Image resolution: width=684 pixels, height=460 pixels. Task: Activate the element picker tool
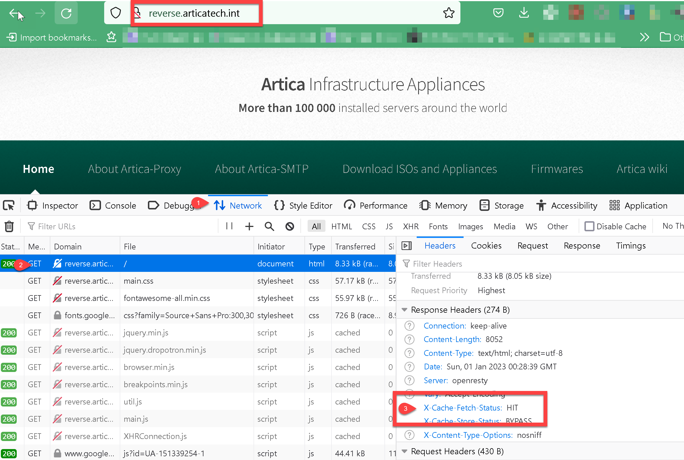click(9, 206)
